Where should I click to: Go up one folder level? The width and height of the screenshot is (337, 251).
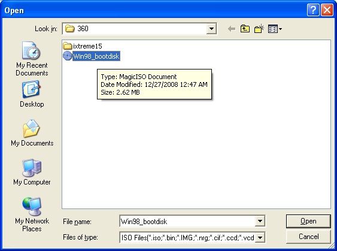click(x=245, y=29)
